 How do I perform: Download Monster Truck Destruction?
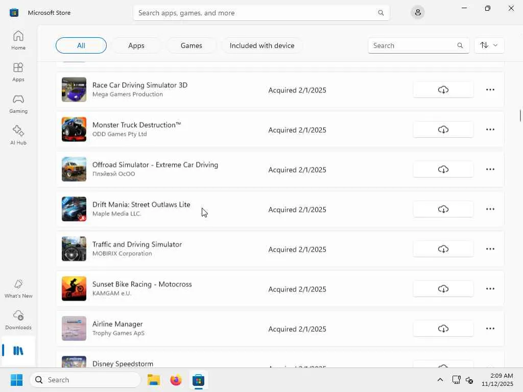[x=443, y=129]
